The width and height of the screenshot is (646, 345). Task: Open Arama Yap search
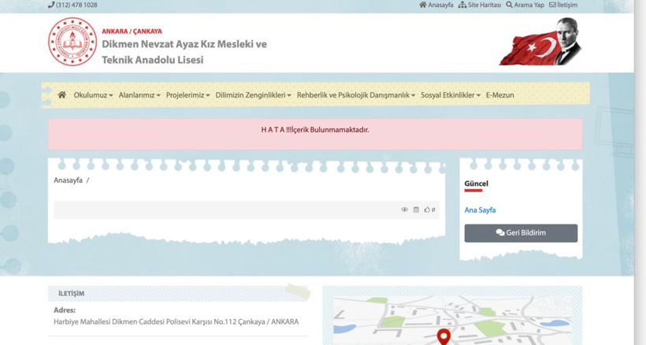pos(525,5)
